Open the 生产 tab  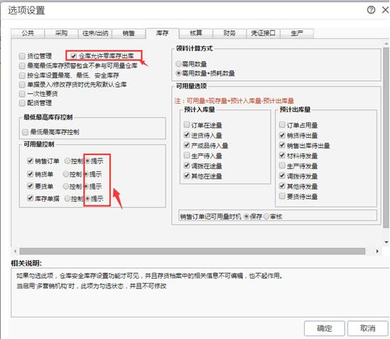coord(297,33)
